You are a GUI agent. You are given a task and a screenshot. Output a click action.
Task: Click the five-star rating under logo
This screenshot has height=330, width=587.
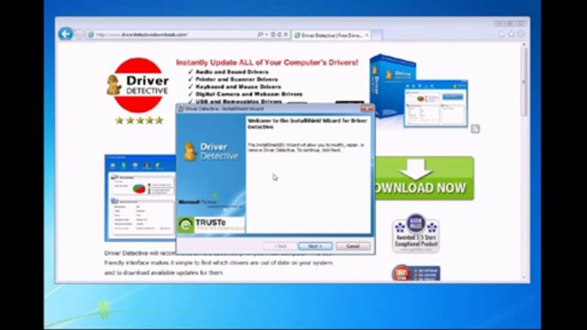(139, 121)
